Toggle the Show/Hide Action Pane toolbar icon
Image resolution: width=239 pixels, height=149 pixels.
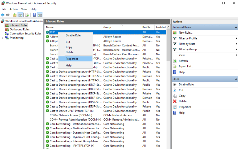[40, 15]
